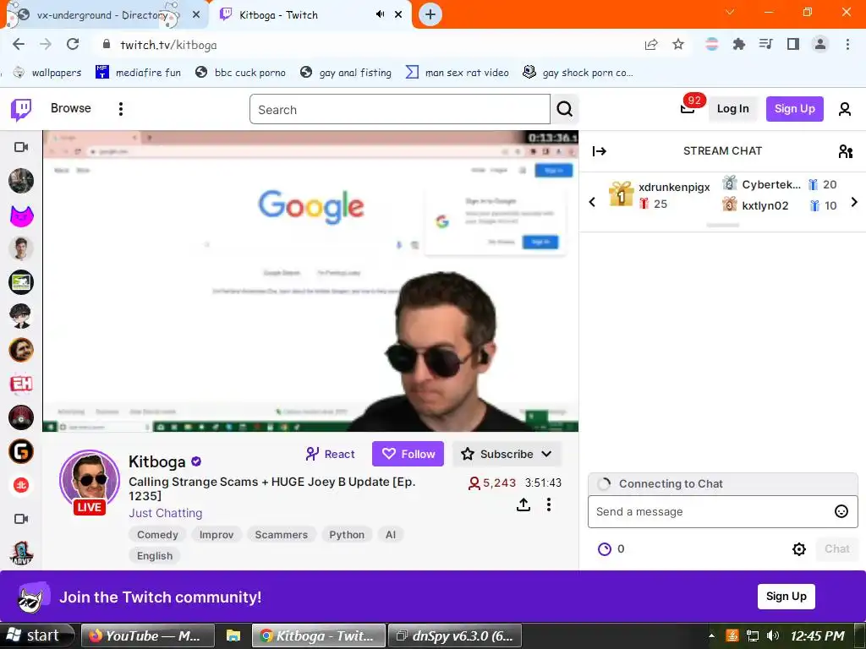The image size is (866, 649).
Task: Open the EH sidebar channel
Action: click(21, 384)
